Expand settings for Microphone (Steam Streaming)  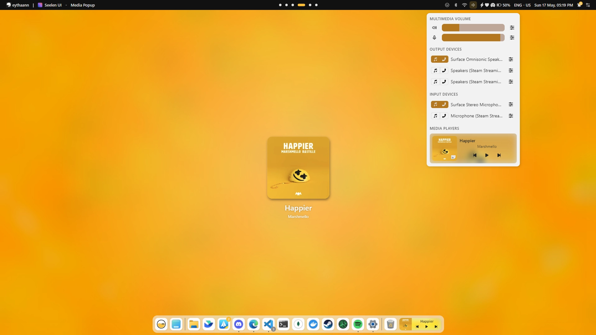(511, 116)
